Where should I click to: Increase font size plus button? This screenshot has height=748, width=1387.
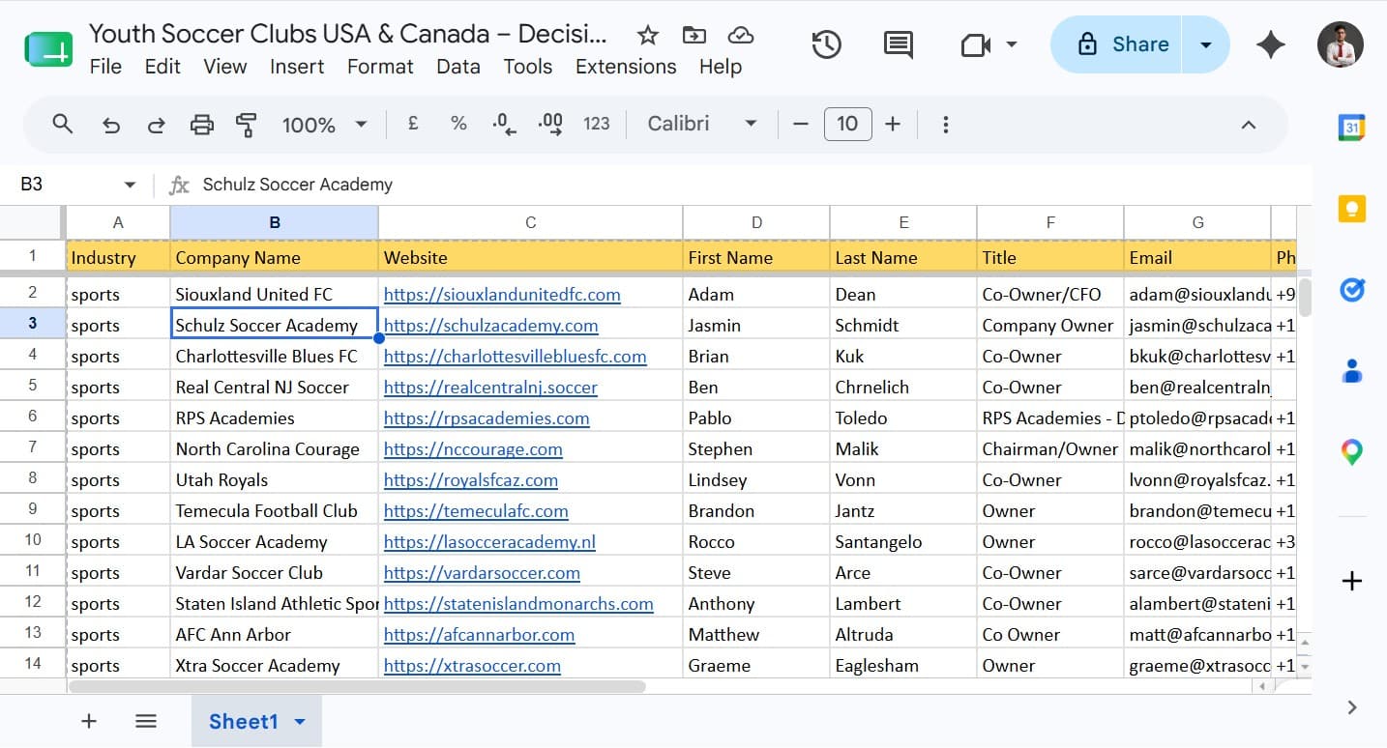pos(893,124)
